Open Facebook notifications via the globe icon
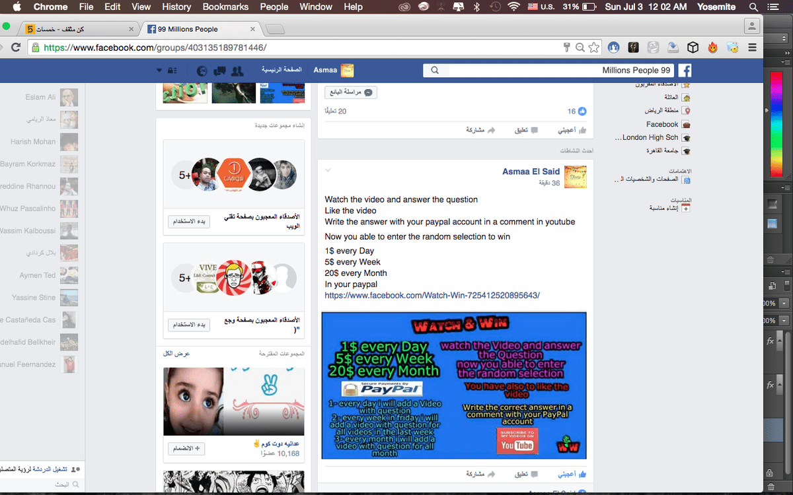This screenshot has height=495, width=793. [x=202, y=70]
